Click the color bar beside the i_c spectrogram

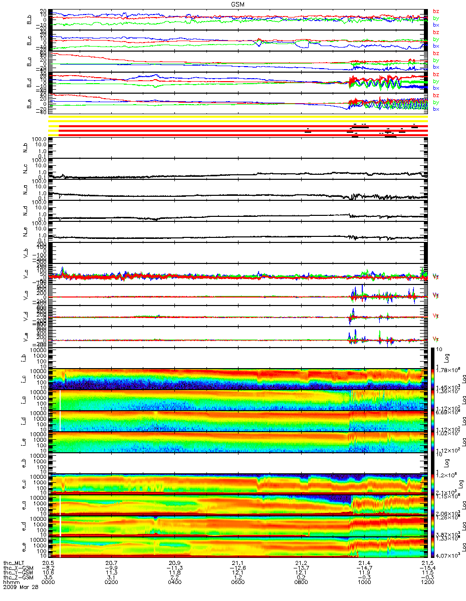coord(433,379)
